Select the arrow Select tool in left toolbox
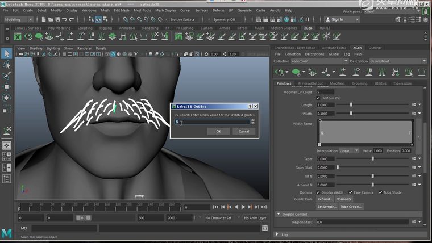432x243 pixels. (x=6, y=53)
